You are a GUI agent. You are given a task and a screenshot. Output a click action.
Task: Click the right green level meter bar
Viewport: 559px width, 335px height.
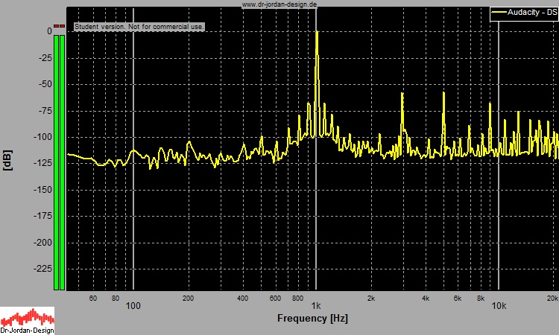pyautogui.click(x=63, y=162)
